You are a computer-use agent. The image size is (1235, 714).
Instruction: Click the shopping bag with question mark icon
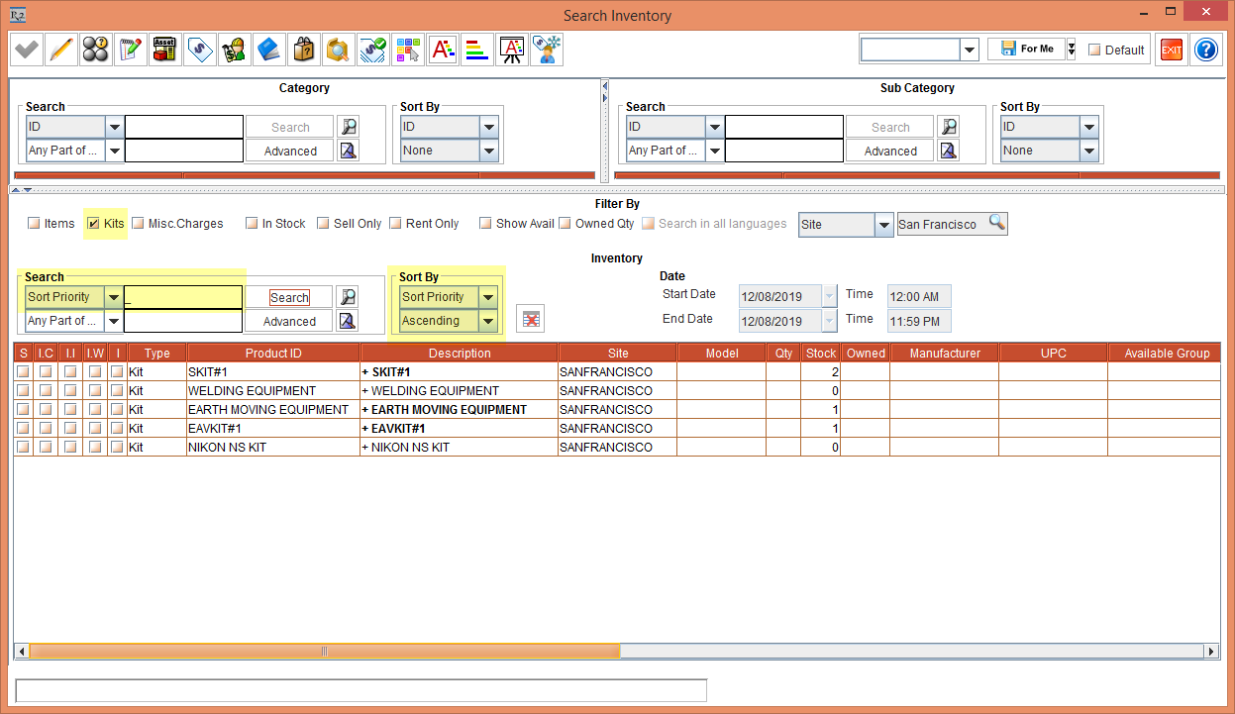(303, 50)
